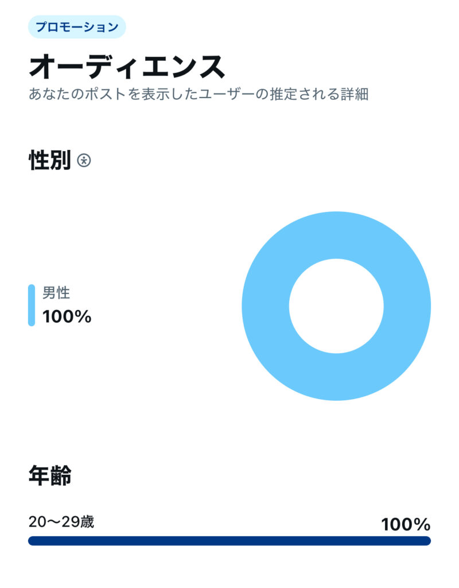Click 詳細 at the subtitle's end
Screen dimensions: 459x588
pyautogui.click(x=353, y=94)
